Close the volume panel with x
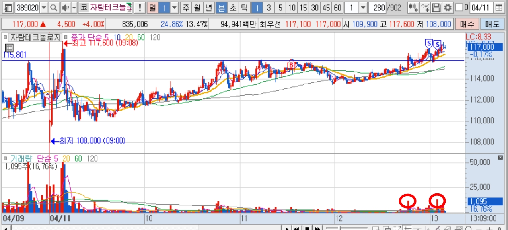The width and height of the screenshot is (508, 230). click(x=500, y=158)
